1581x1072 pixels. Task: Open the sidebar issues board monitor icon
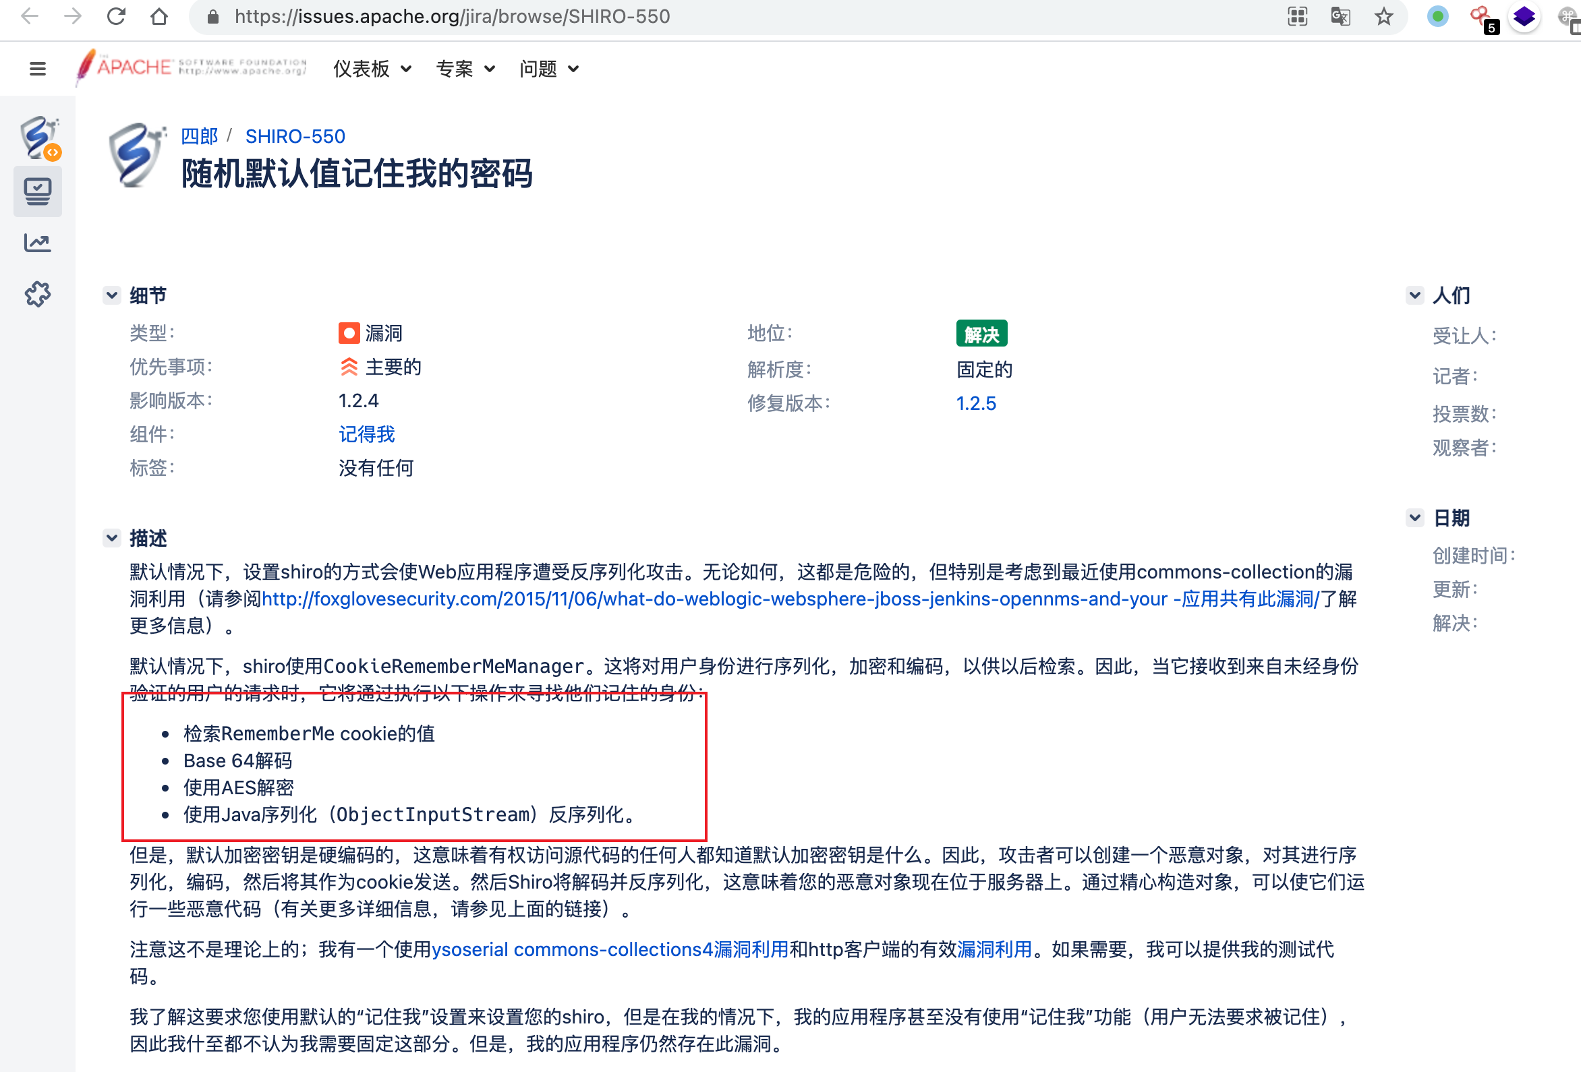point(37,192)
